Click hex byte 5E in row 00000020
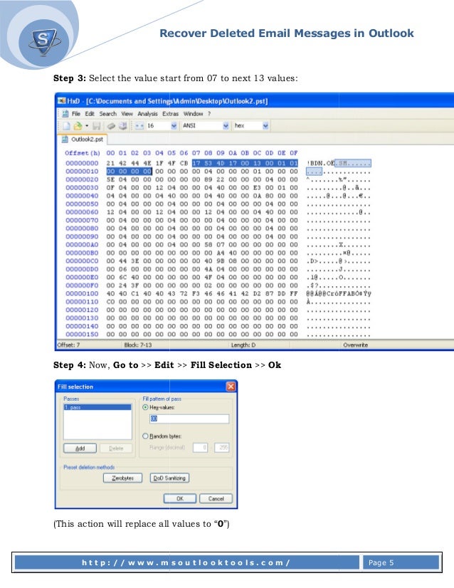 110,179
